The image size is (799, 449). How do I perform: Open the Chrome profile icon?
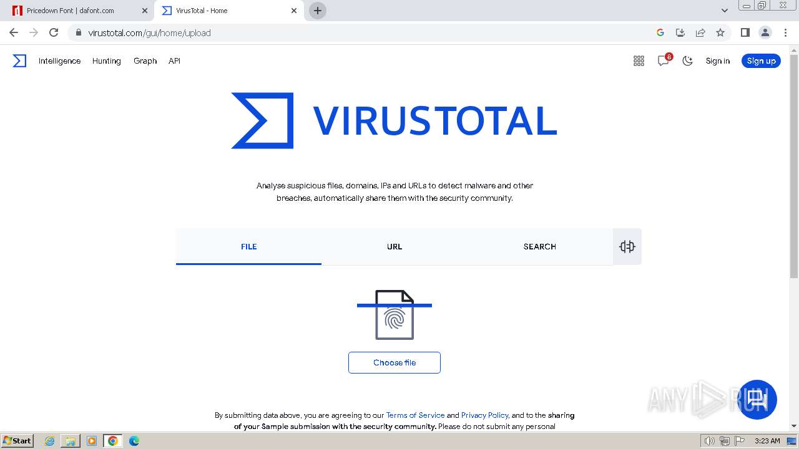tap(765, 32)
